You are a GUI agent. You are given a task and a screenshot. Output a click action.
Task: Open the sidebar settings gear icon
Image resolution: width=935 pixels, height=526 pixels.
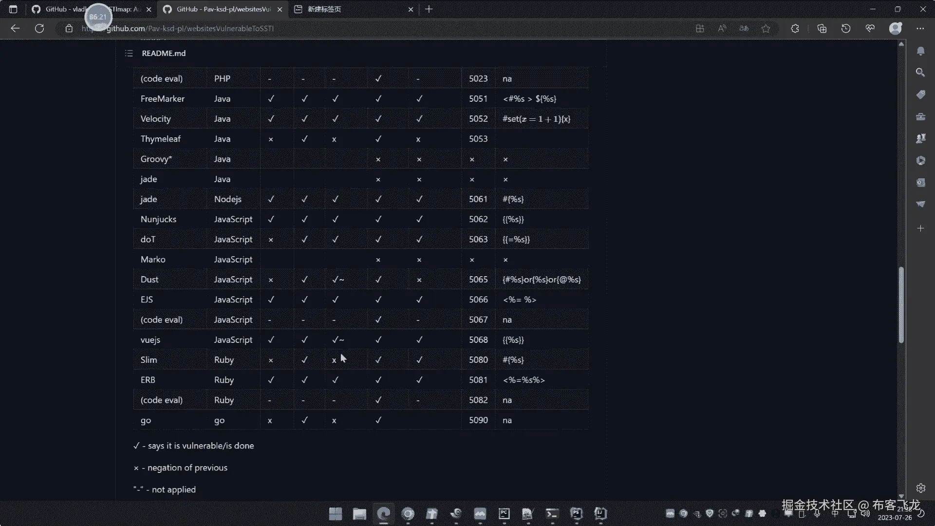920,488
